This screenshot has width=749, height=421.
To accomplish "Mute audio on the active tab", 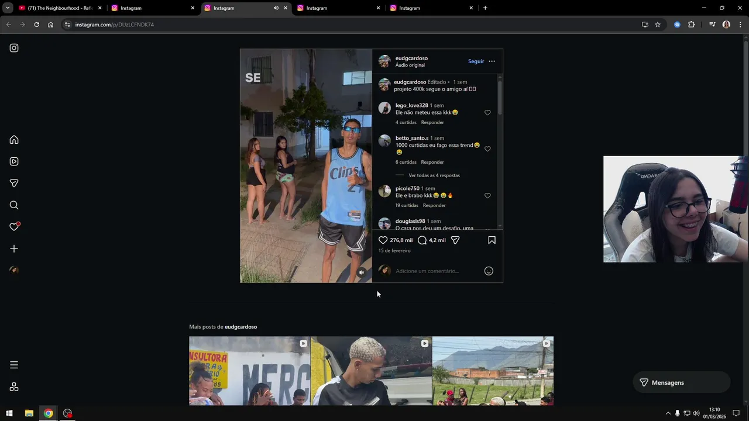I will pos(276,8).
